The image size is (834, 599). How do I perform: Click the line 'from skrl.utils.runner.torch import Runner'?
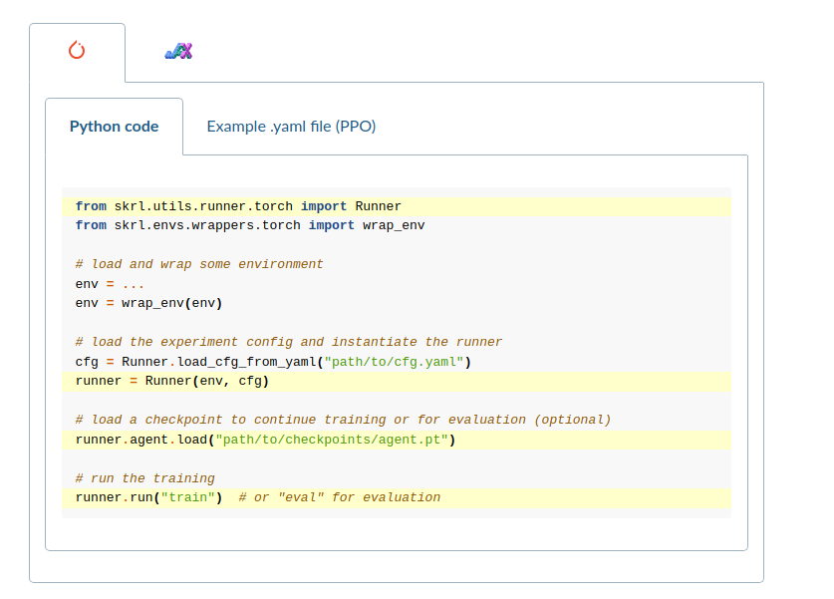pyautogui.click(x=238, y=206)
